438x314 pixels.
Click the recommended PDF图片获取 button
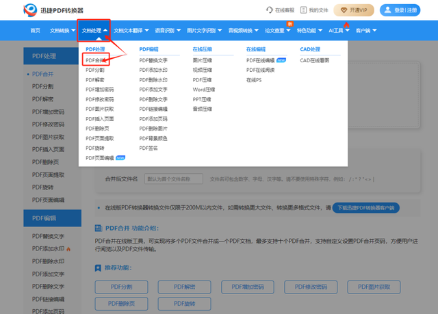tap(374, 287)
